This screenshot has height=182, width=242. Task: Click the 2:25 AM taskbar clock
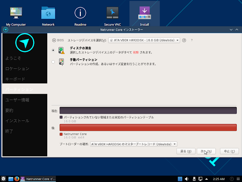point(219,179)
